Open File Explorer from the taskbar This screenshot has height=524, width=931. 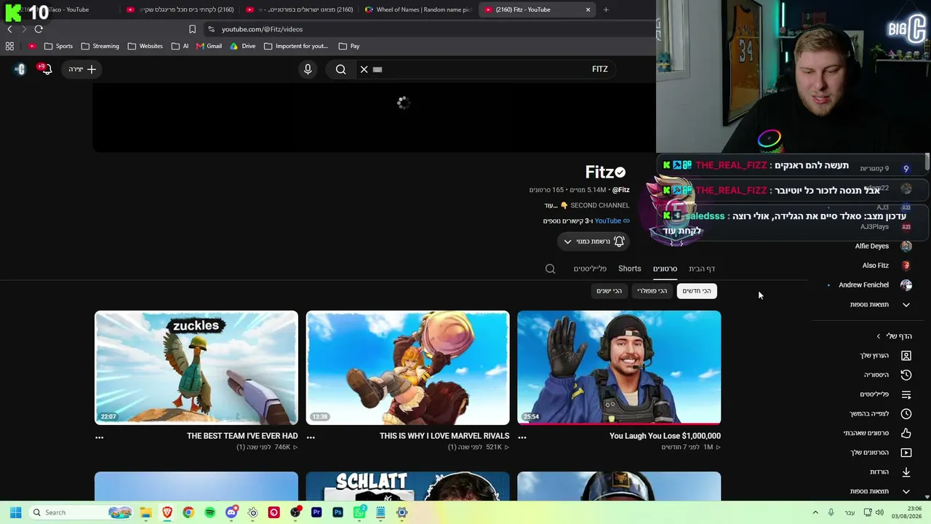pyautogui.click(x=145, y=512)
